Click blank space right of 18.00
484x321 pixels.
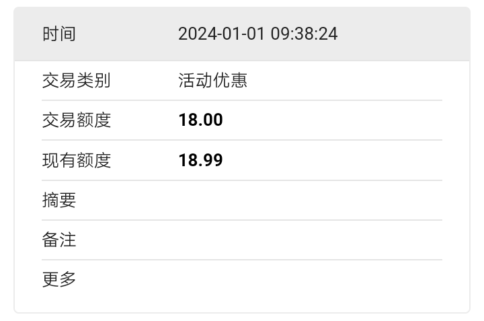pos(333,120)
